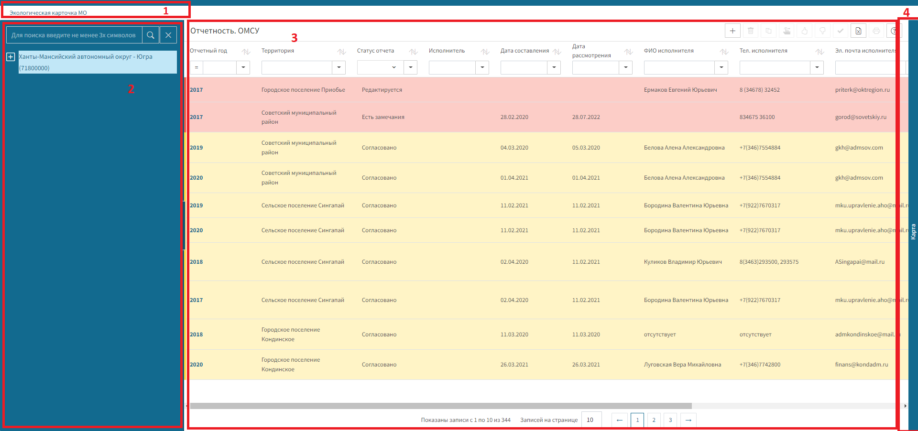918x431 pixels.
Task: Click the thumbs-up approve icon
Action: (804, 31)
